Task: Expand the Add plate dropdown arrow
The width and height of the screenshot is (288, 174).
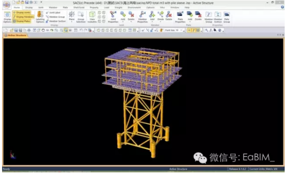Action: [190, 22]
